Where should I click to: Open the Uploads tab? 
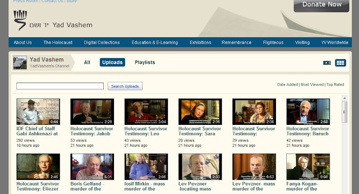click(112, 62)
